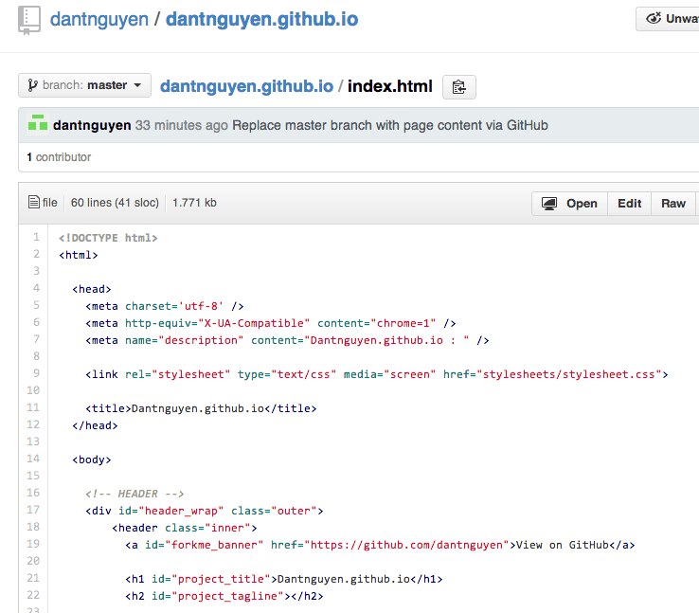Click the desktop monitor icon on Open

click(549, 204)
